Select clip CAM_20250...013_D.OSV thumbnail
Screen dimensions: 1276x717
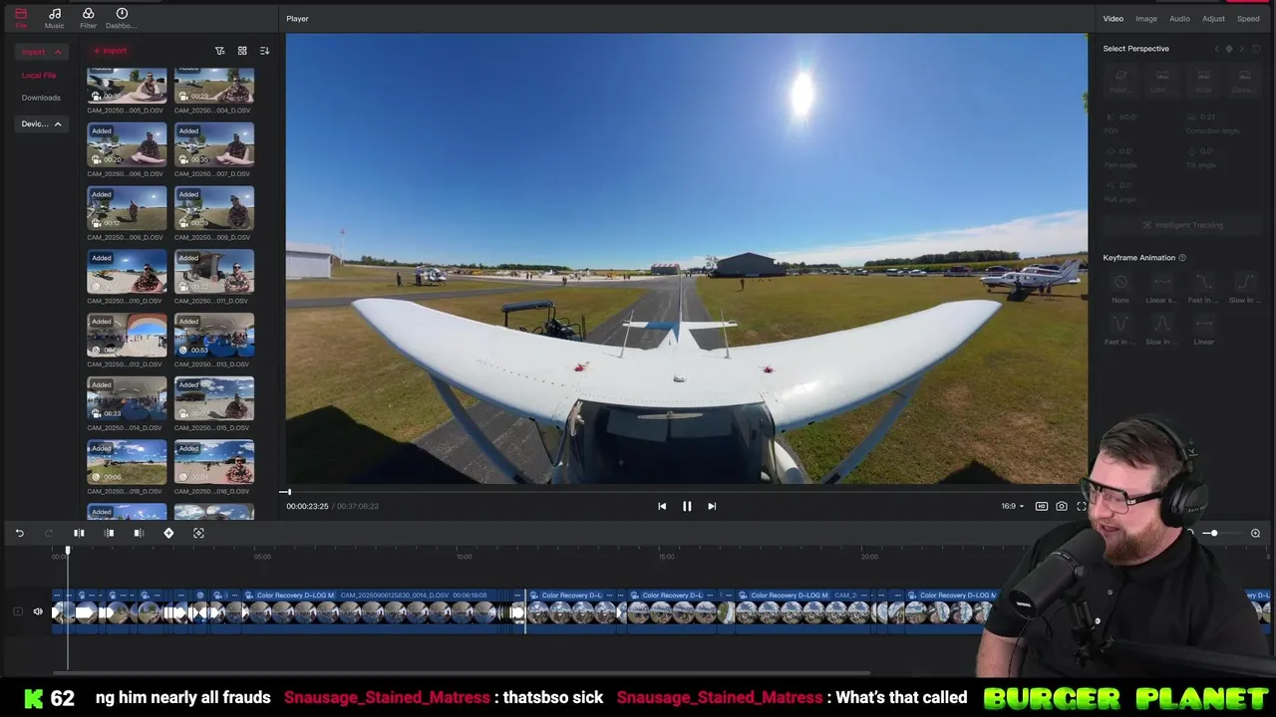click(214, 336)
